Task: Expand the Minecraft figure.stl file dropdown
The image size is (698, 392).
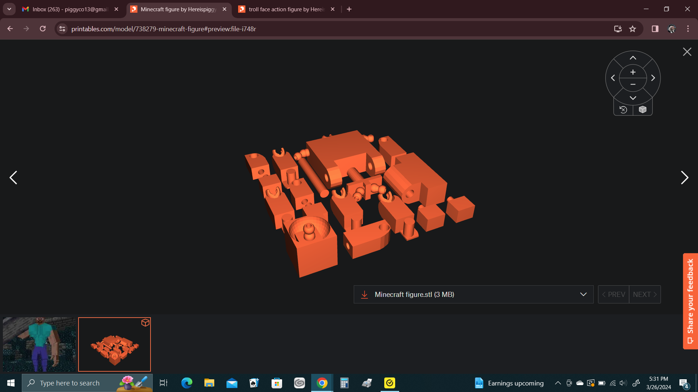Action: coord(583,294)
